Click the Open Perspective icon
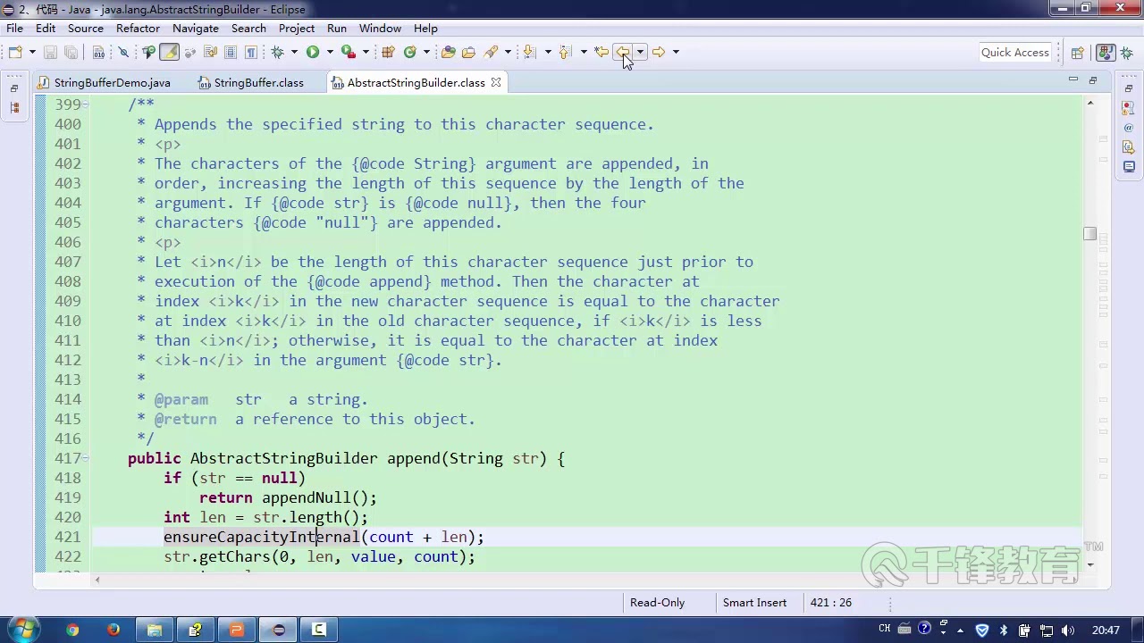1144x643 pixels. pyautogui.click(x=1078, y=53)
